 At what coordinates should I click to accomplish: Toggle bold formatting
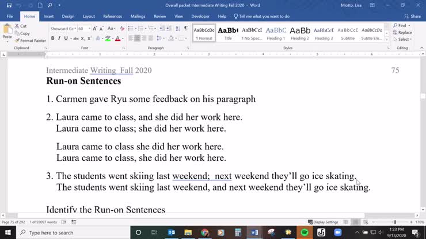point(52,38)
